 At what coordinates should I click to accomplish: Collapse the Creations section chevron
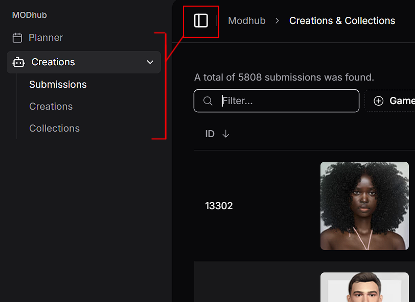[150, 62]
